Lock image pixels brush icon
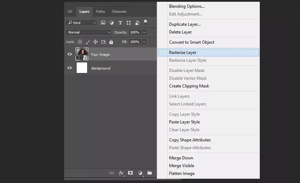The image size is (300, 183). pos(88,42)
